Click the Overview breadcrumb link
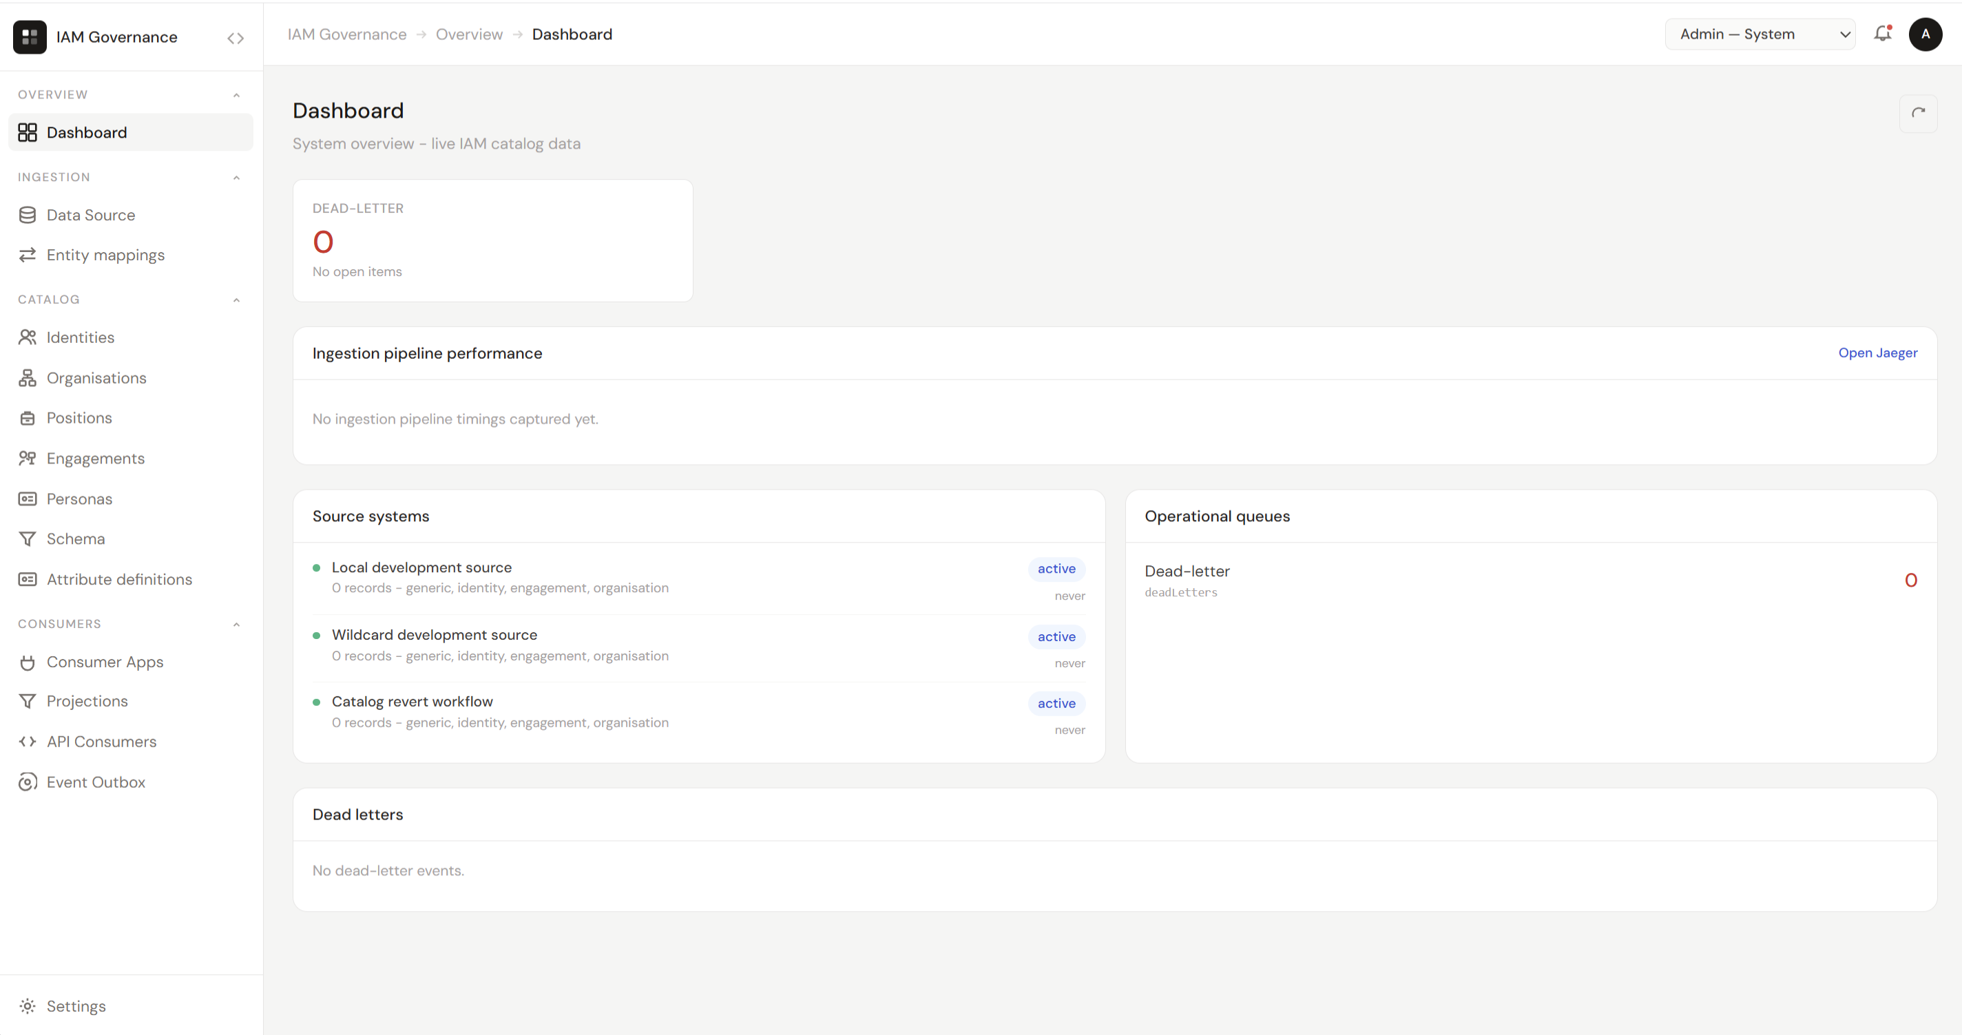Image resolution: width=1962 pixels, height=1035 pixels. [x=469, y=34]
